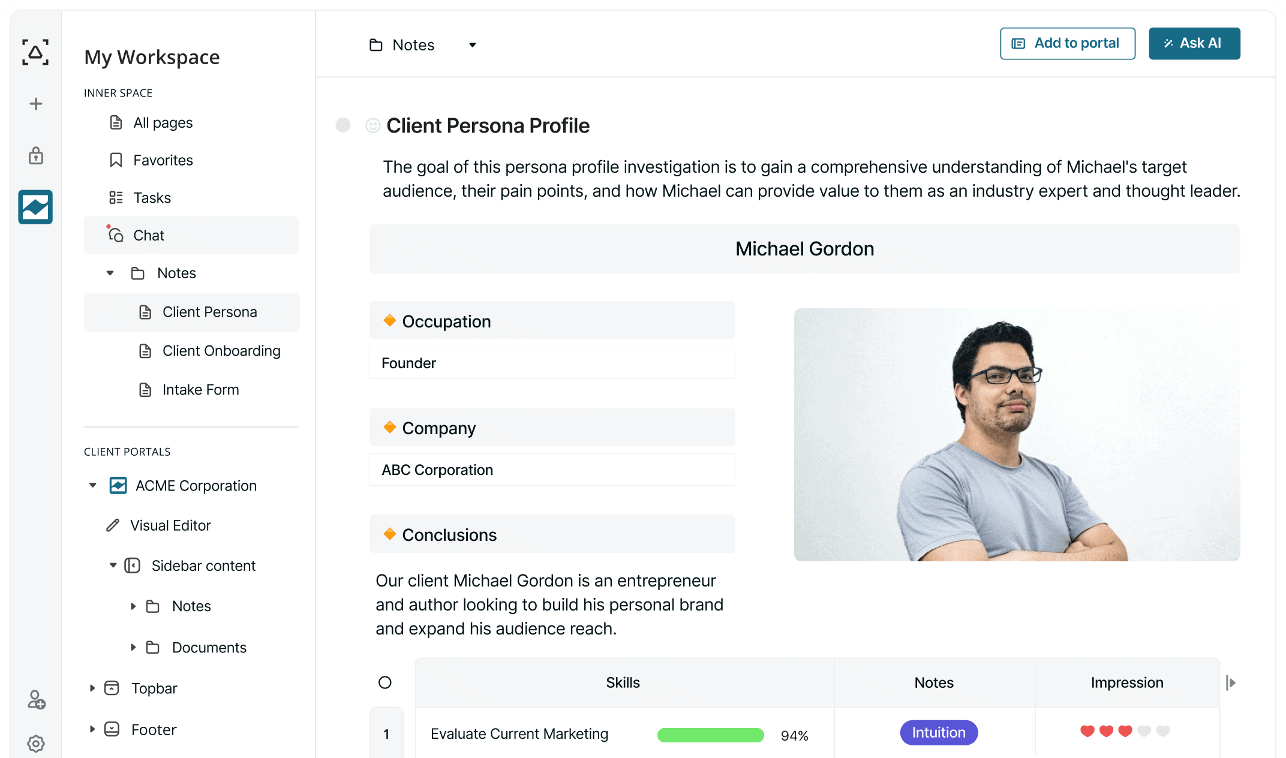Click emoji icon beside Client Persona Profile title

pos(372,125)
